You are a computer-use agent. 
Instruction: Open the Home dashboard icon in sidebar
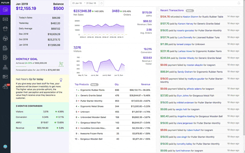pos(5,10)
